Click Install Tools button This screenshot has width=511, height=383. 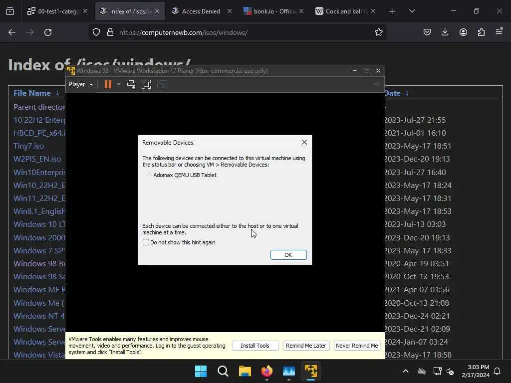coord(255,346)
